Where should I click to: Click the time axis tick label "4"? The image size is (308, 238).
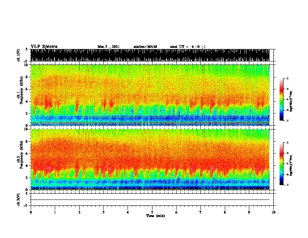(128, 212)
